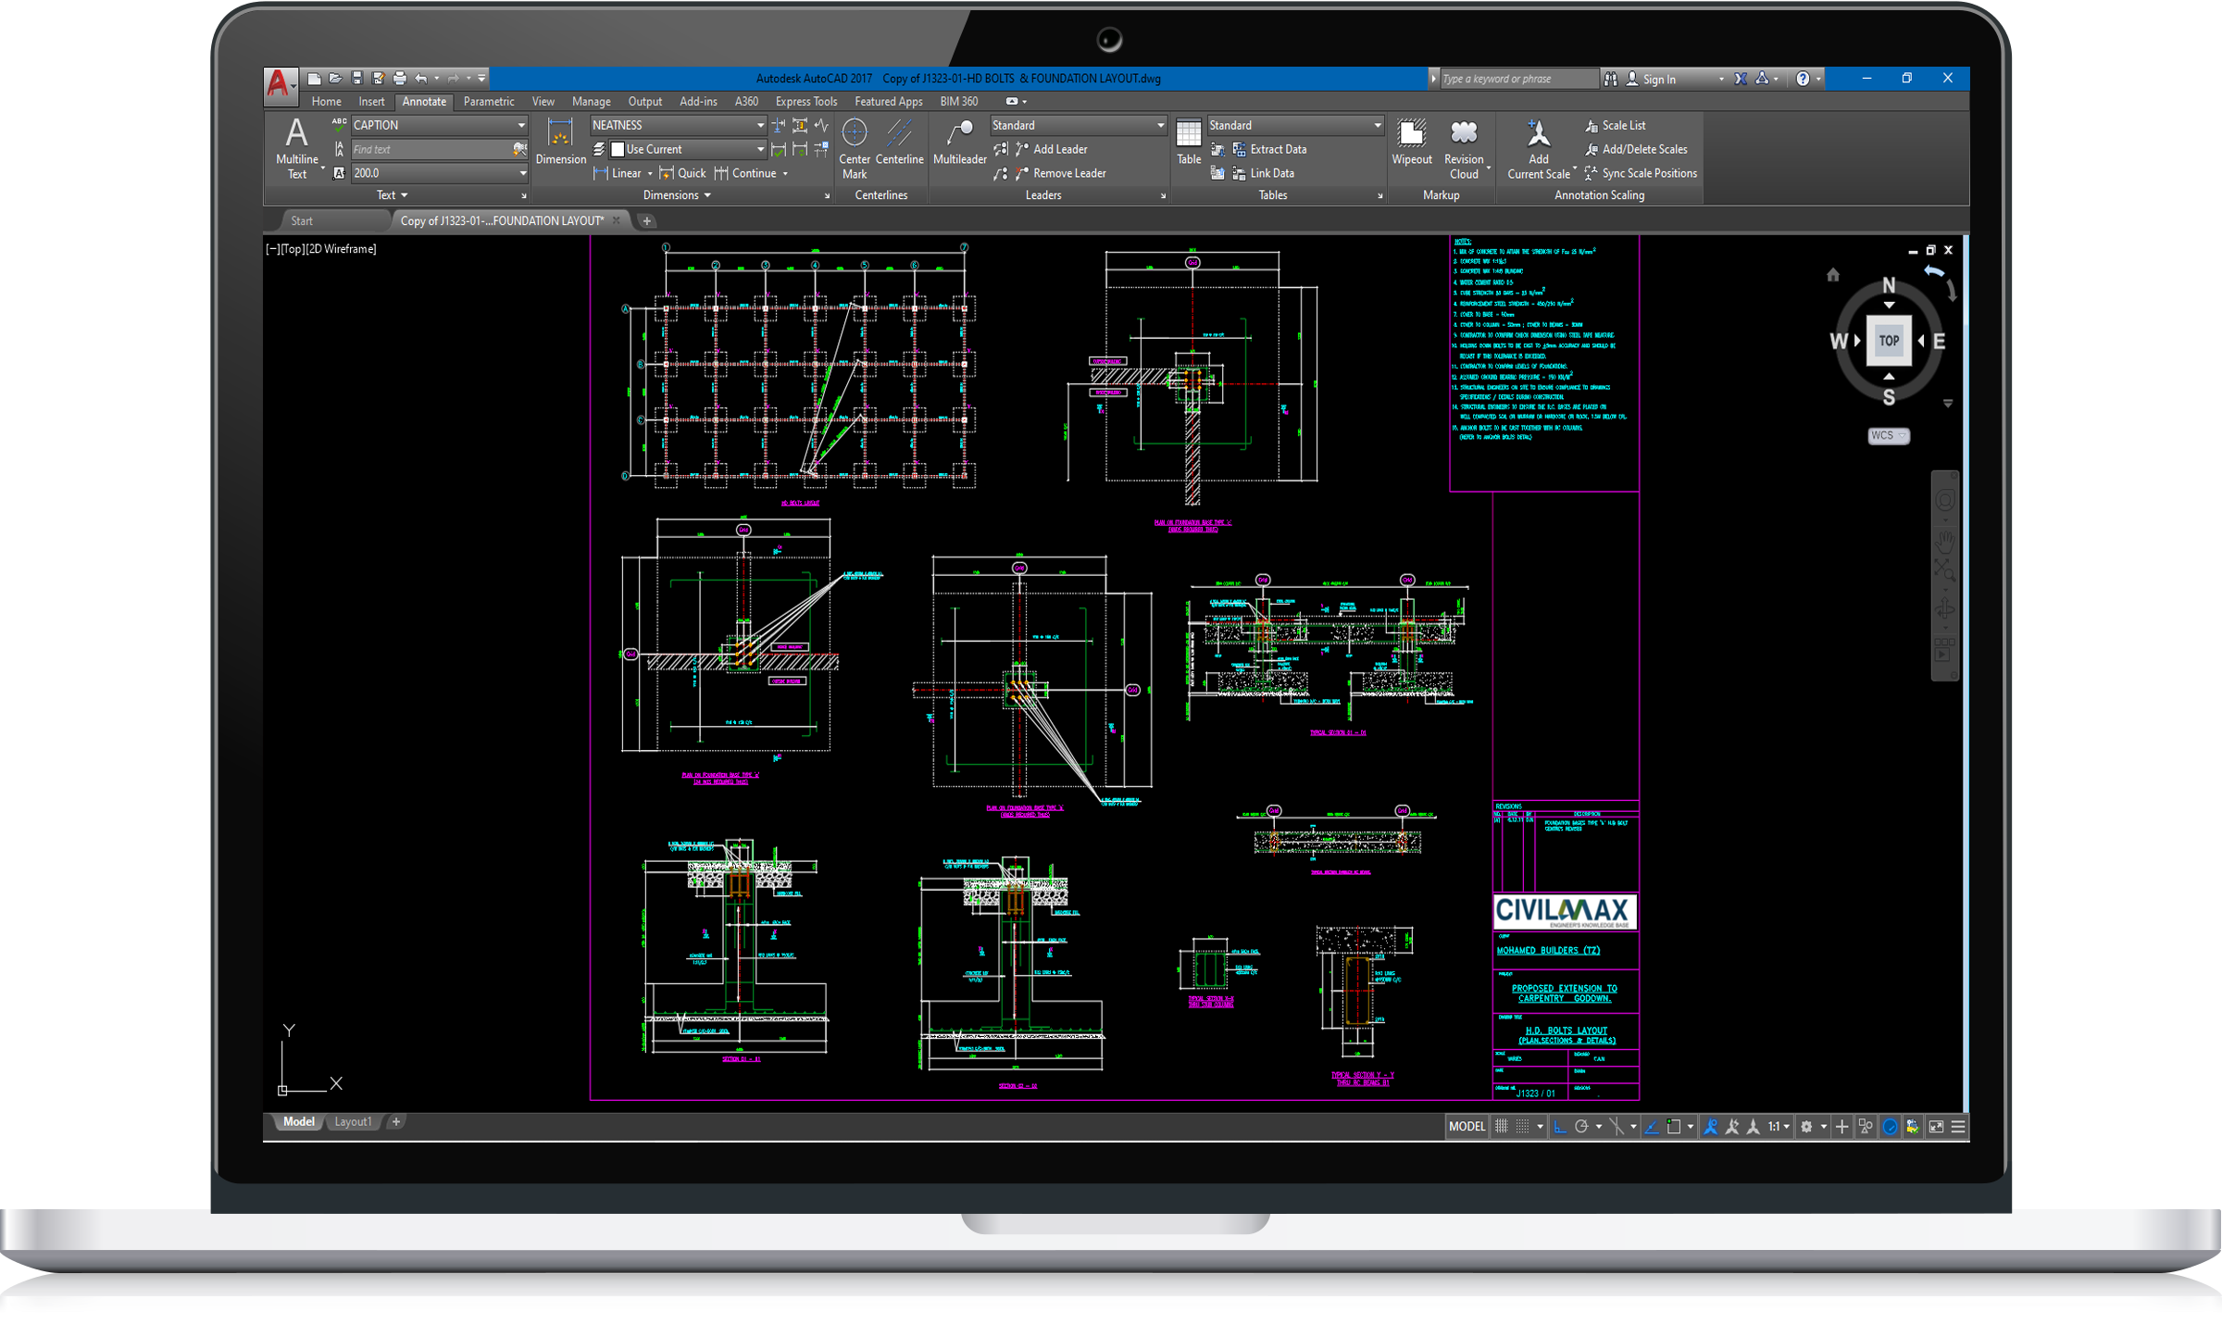Click the Add Leader button

(1051, 149)
